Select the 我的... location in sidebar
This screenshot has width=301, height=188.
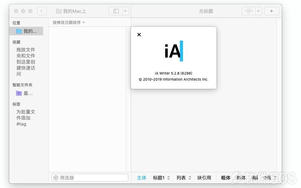coord(26,31)
